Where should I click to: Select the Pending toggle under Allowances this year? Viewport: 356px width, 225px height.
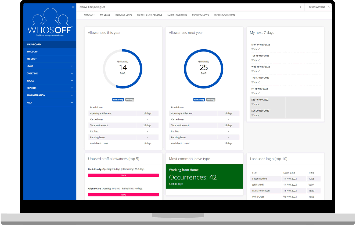130,99
